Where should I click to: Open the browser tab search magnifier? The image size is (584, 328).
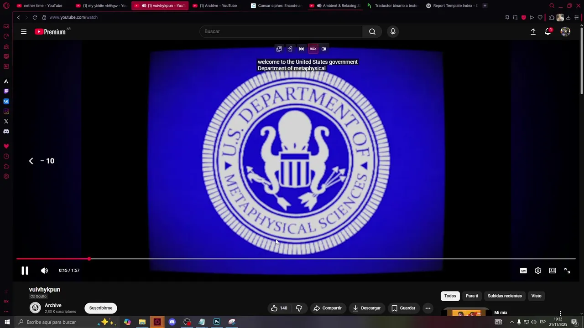pos(552,6)
